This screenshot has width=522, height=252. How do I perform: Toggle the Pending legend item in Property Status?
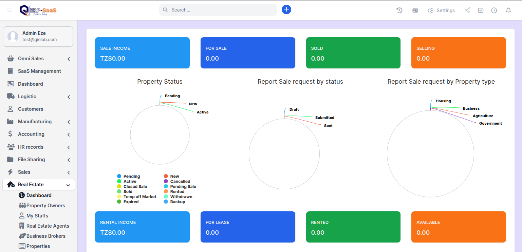click(131, 176)
